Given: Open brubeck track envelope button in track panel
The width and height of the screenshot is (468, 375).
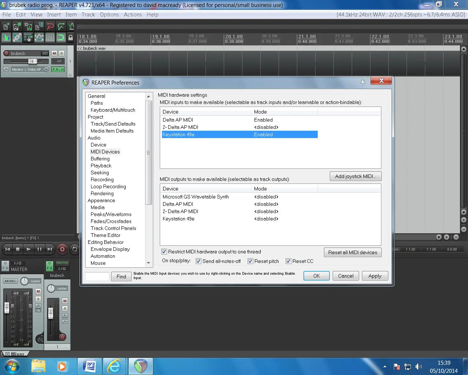Looking at the screenshot, I should coord(6,69).
